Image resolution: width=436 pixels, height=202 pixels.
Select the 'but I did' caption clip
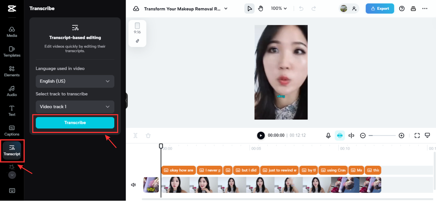click(246, 170)
